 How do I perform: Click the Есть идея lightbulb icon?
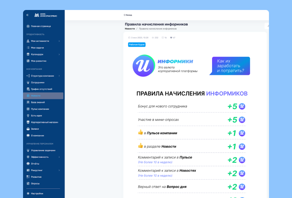(x=28, y=115)
